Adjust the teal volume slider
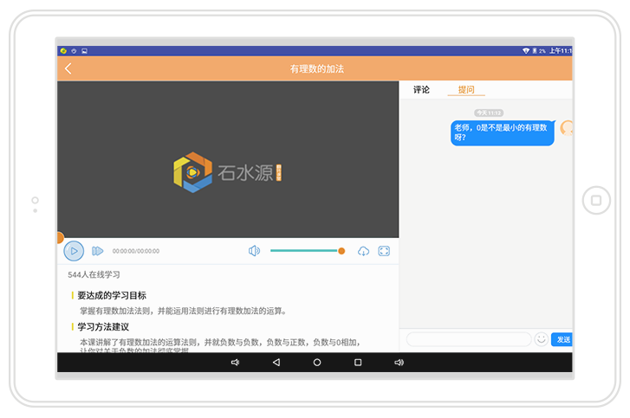 click(x=305, y=251)
